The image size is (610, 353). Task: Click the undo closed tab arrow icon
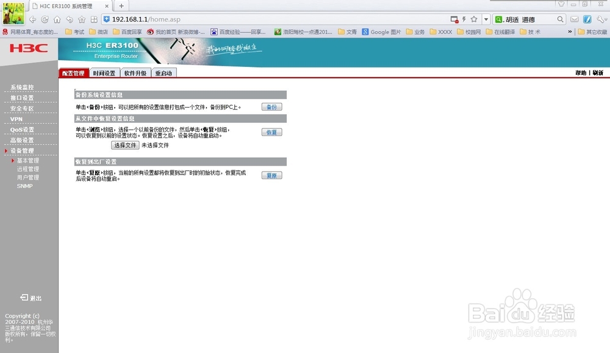pos(70,19)
